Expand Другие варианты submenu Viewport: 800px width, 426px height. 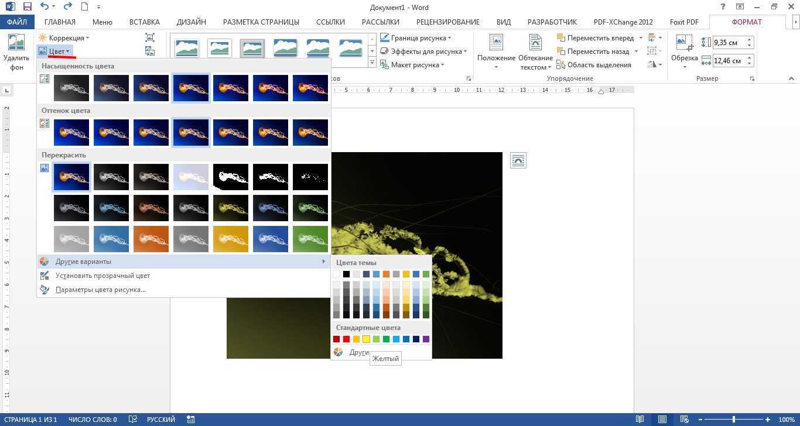point(83,261)
